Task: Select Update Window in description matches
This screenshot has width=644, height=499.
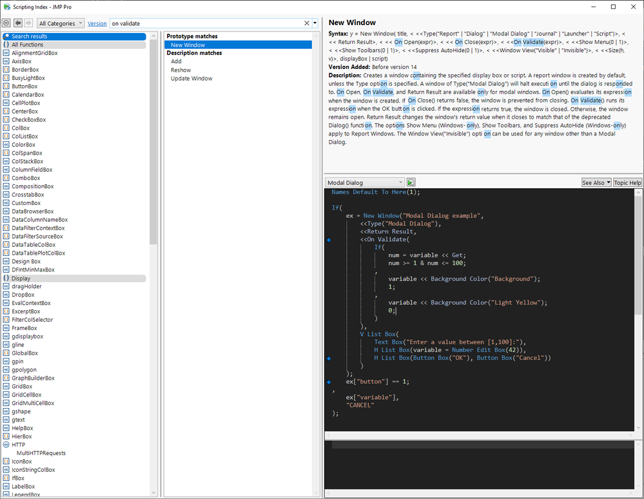Action: tap(191, 79)
